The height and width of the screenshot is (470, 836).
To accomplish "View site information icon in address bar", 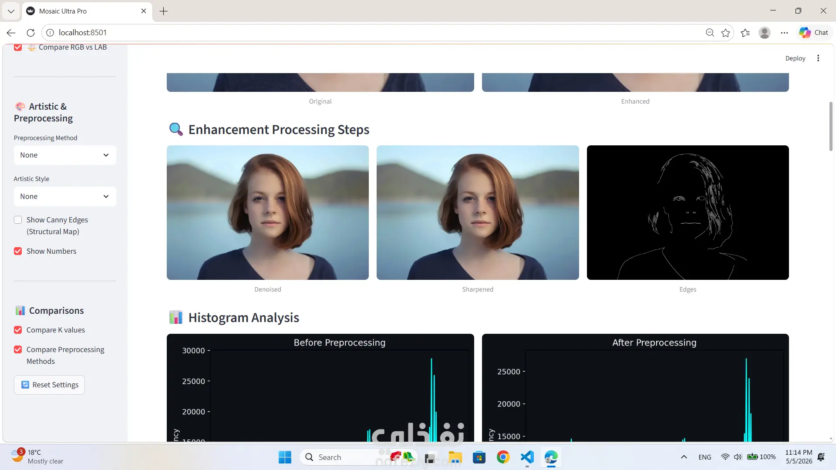I will point(50,33).
